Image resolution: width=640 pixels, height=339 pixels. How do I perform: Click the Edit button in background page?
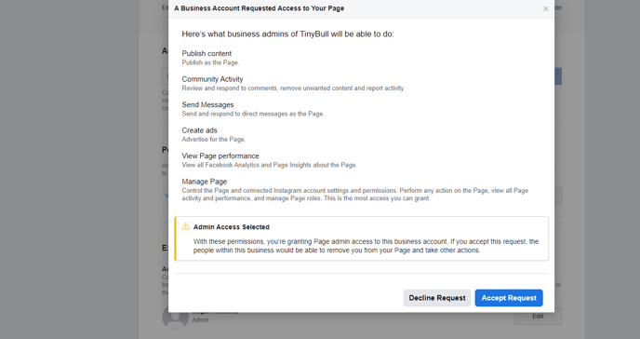538,316
